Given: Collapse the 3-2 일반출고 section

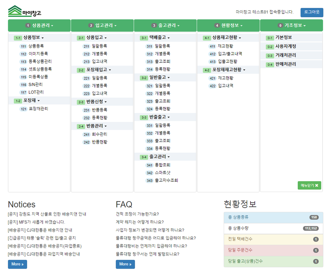Looking at the screenshot, I should (165, 78).
